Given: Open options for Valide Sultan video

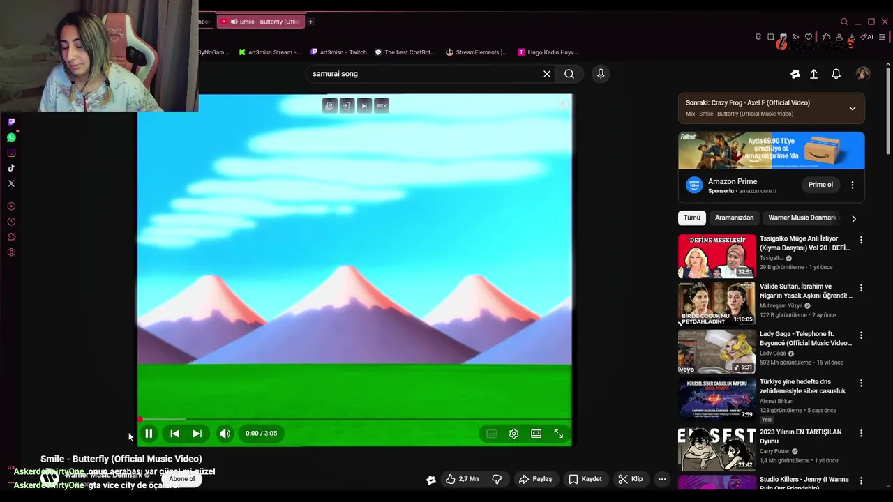Looking at the screenshot, I should [861, 287].
